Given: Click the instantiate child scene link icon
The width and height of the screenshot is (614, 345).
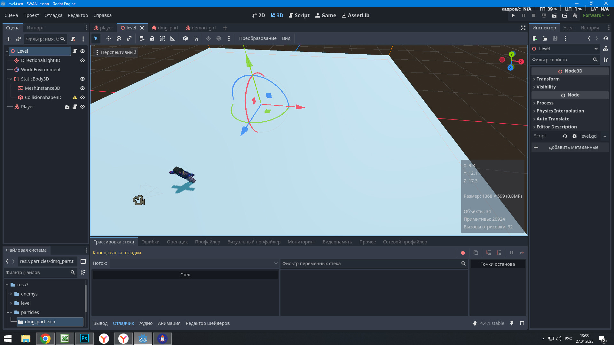Looking at the screenshot, I should pos(19,39).
